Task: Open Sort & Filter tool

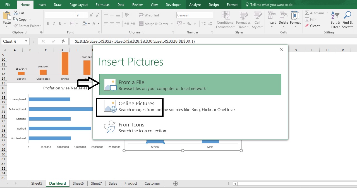Action: pos(335,20)
